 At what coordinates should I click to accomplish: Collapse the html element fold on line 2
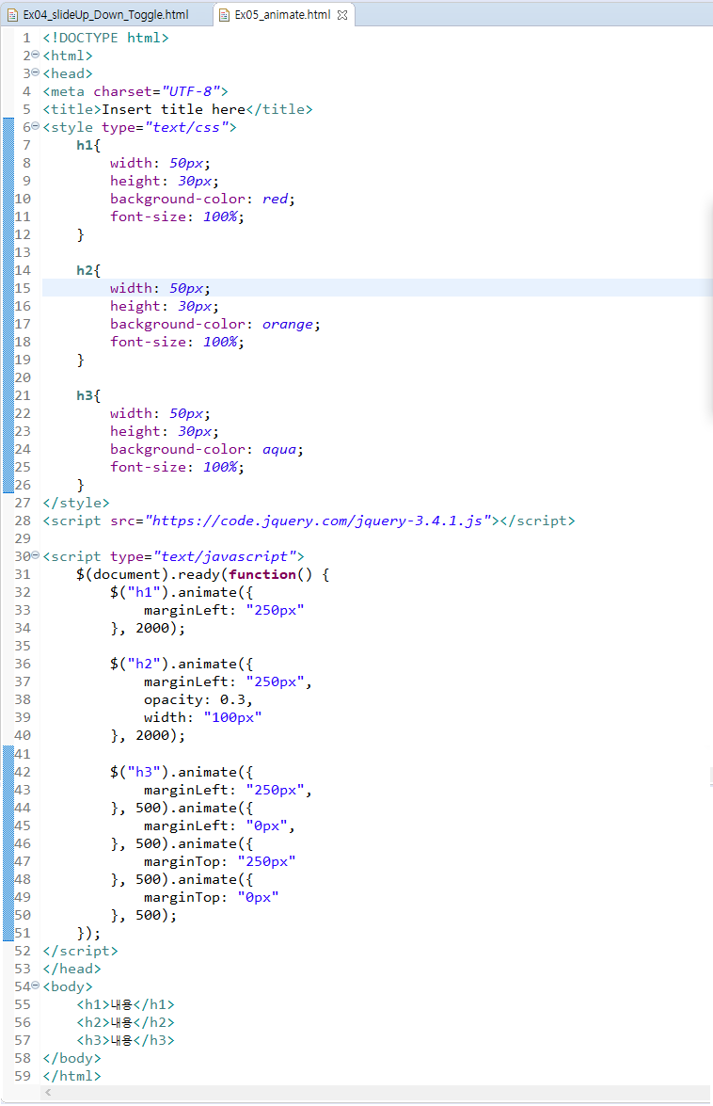click(35, 55)
